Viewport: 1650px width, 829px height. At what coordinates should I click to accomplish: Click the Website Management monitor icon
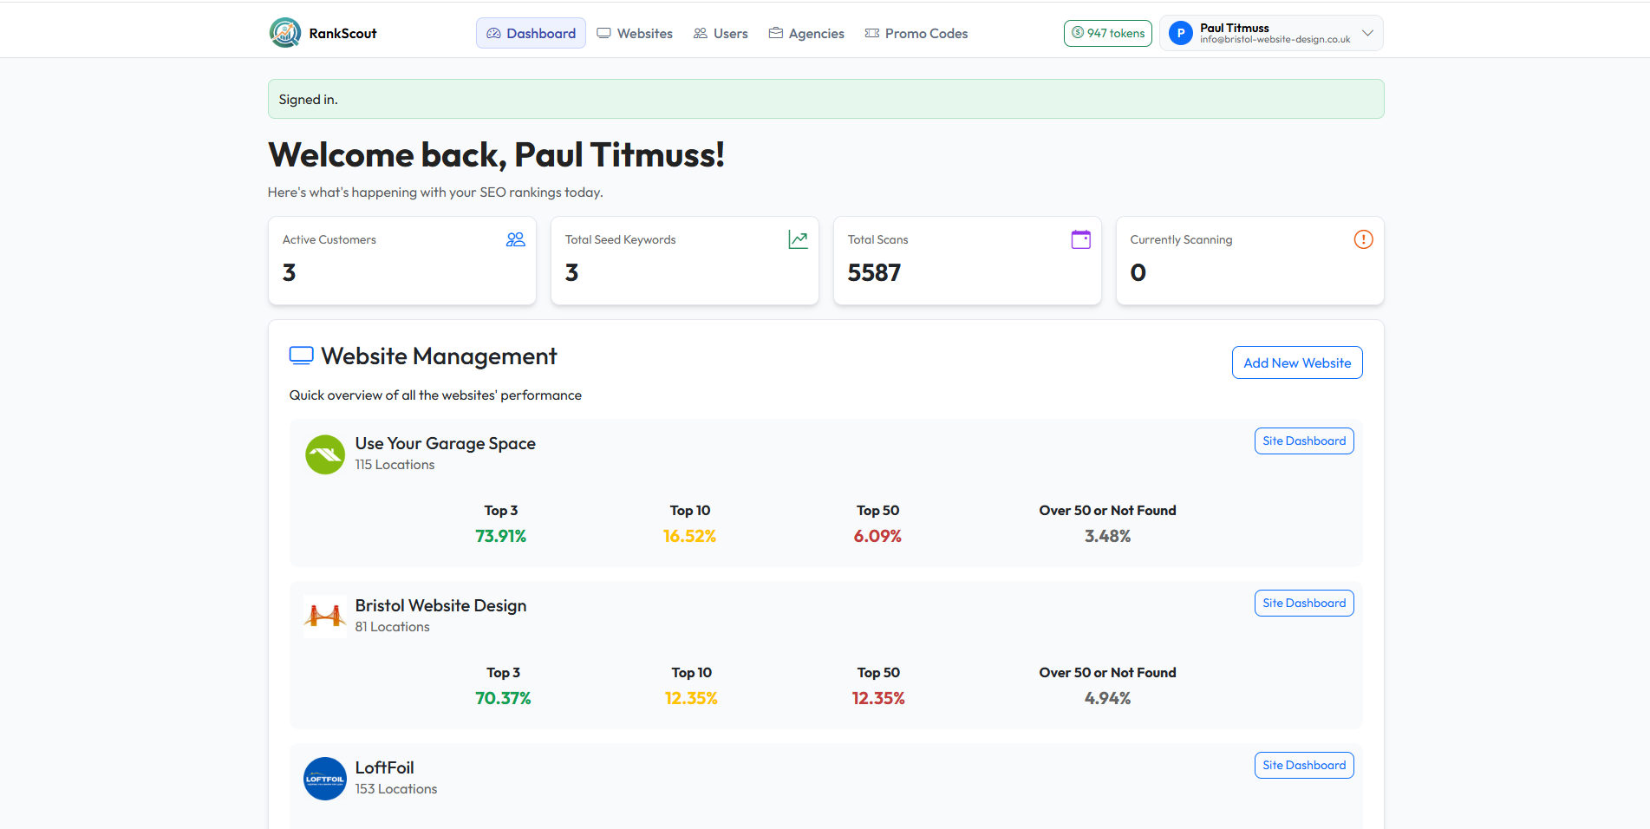pos(301,356)
